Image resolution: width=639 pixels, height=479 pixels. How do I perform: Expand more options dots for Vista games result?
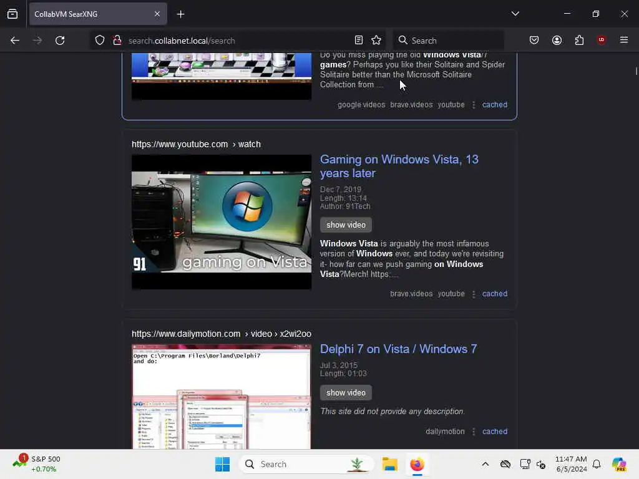coord(474,105)
